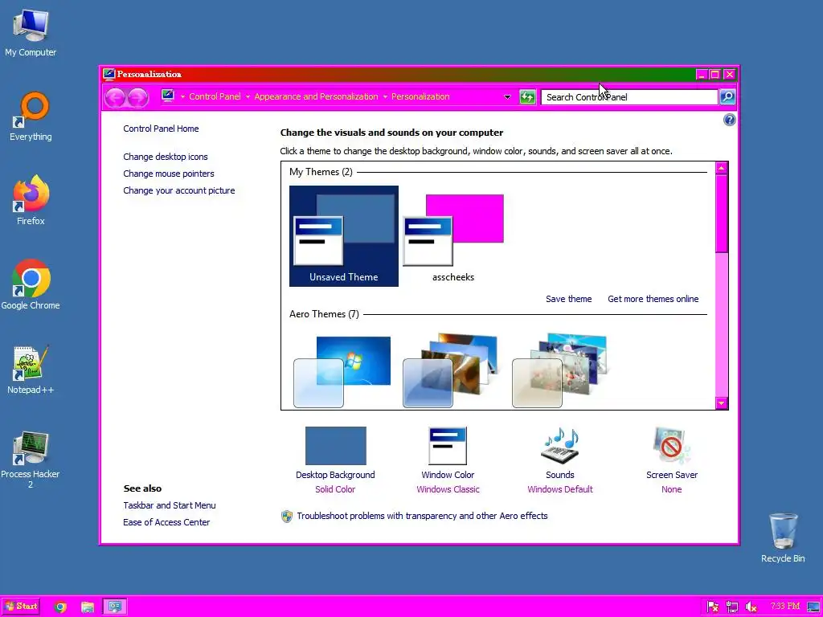Open Change desktop icons link
Image resolution: width=823 pixels, height=617 pixels.
[x=166, y=157]
